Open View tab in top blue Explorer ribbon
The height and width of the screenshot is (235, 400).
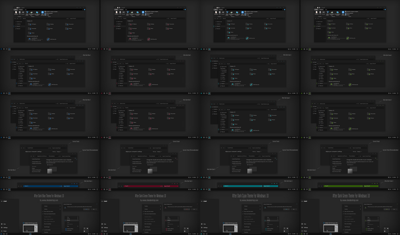click(25, 10)
